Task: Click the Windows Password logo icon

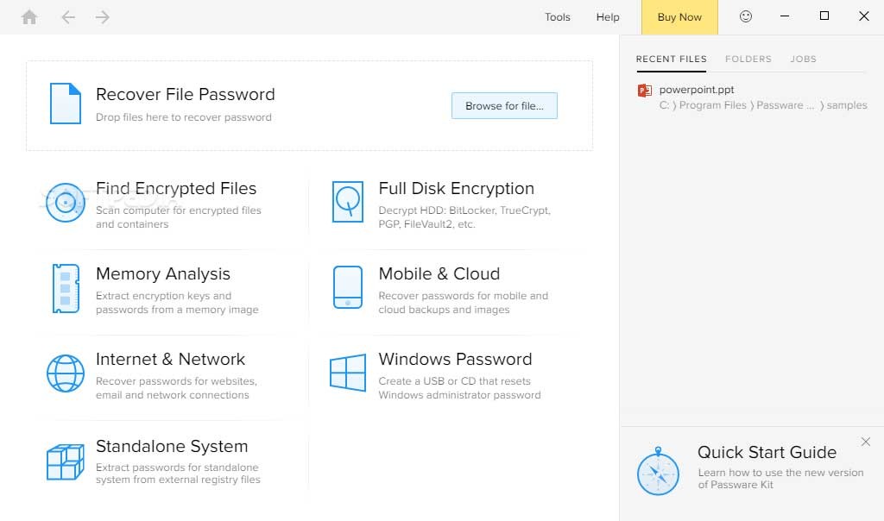Action: coord(348,373)
